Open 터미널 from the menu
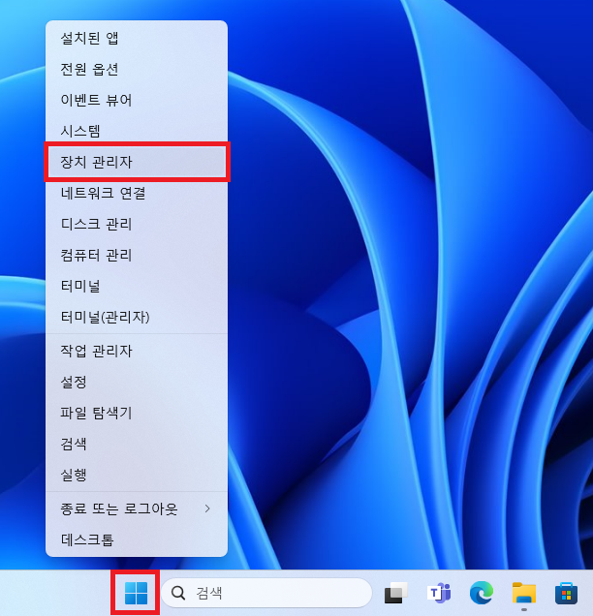 (137, 286)
